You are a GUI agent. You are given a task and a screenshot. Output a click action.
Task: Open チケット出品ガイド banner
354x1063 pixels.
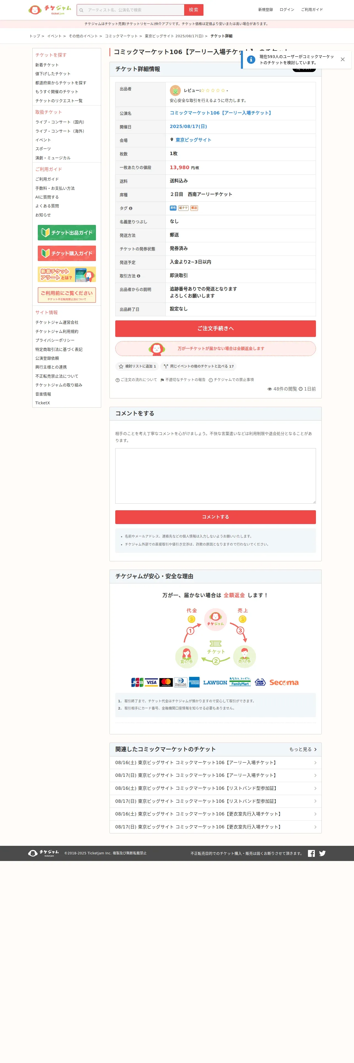(67, 233)
